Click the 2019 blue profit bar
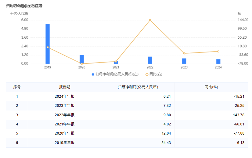The image size is (252, 158). click(48, 44)
